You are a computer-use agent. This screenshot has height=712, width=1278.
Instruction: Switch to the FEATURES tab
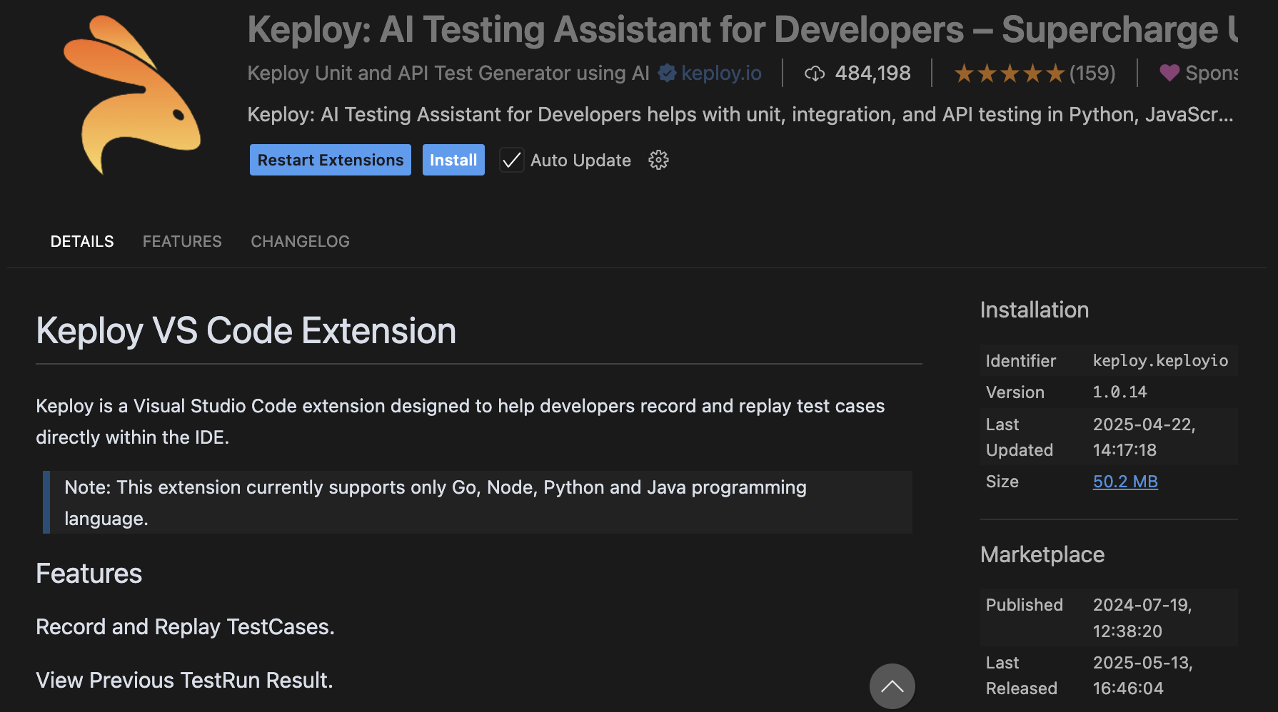182,241
